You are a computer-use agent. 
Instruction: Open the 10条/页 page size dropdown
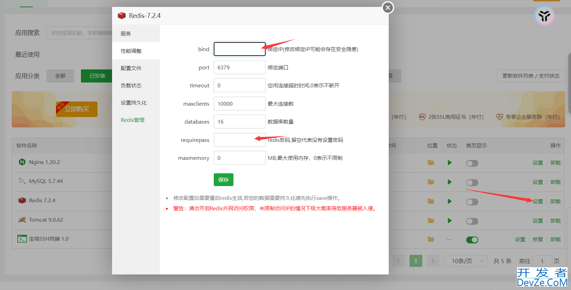pos(466,261)
